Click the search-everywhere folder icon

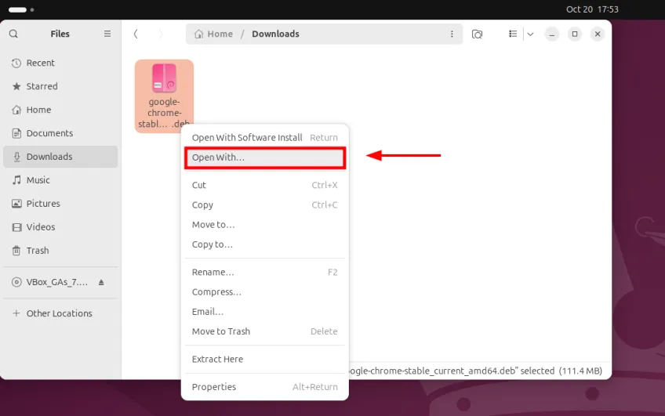tap(478, 34)
